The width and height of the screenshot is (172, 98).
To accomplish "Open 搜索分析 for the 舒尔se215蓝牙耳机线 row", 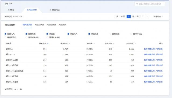I will [x=152, y=71].
